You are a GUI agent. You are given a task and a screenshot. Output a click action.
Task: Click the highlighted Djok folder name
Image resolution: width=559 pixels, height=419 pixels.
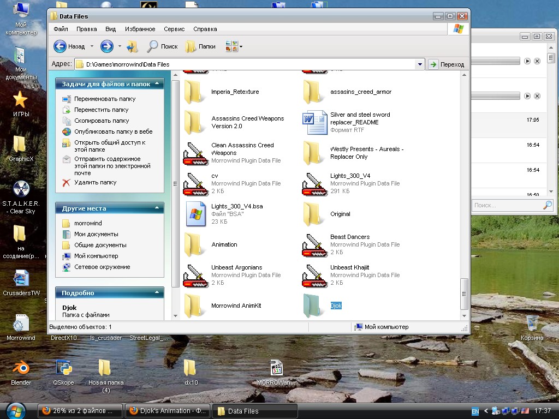point(336,306)
